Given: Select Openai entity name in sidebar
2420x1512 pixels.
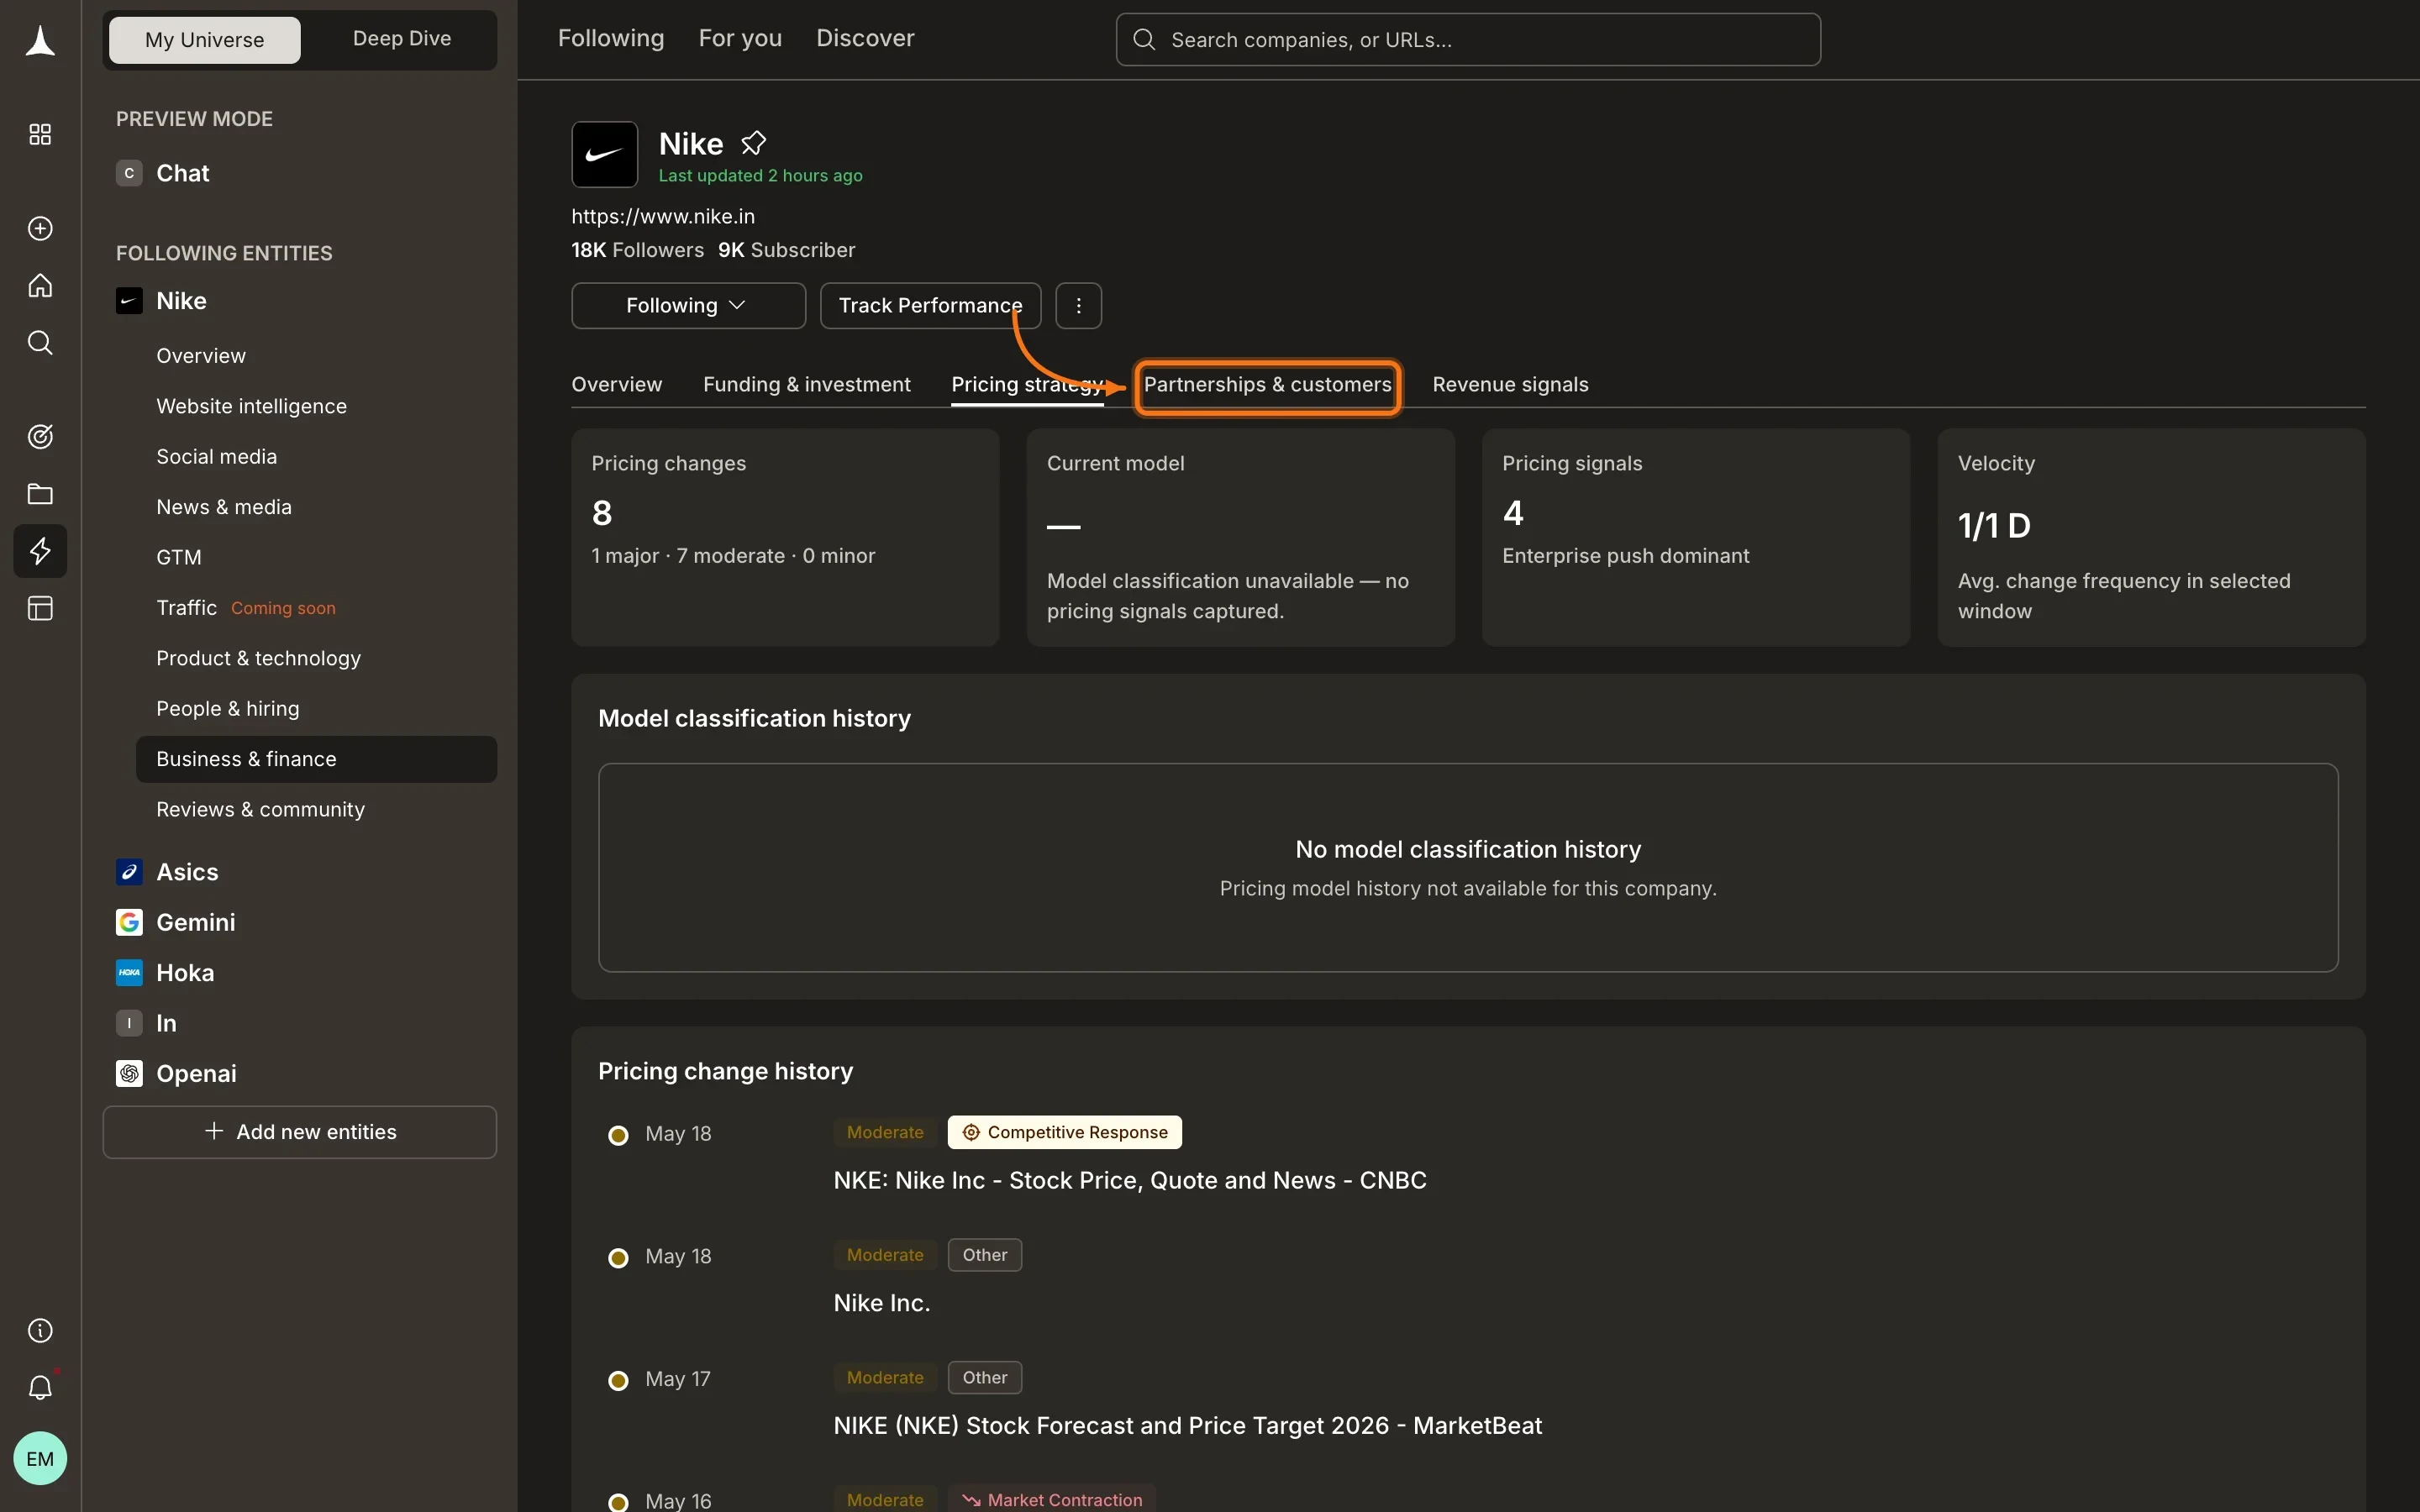Looking at the screenshot, I should click(196, 1073).
